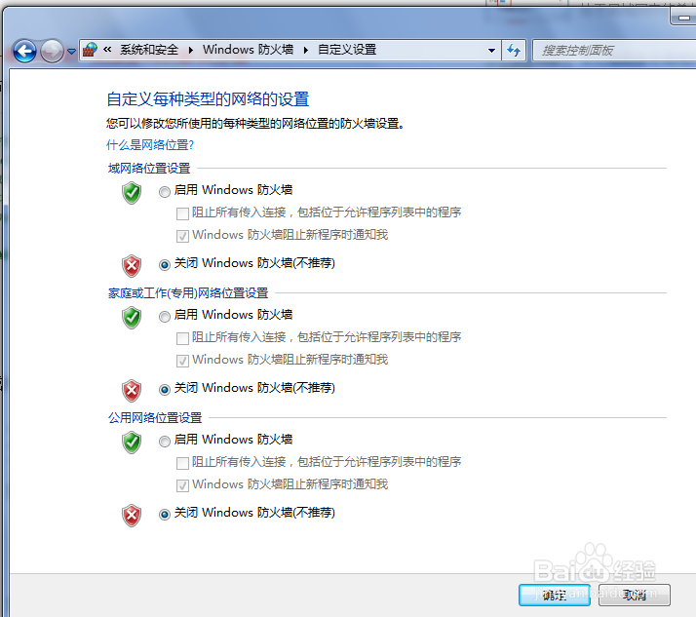
Task: Select 自定义设置 breadcrumb
Action: 347,50
